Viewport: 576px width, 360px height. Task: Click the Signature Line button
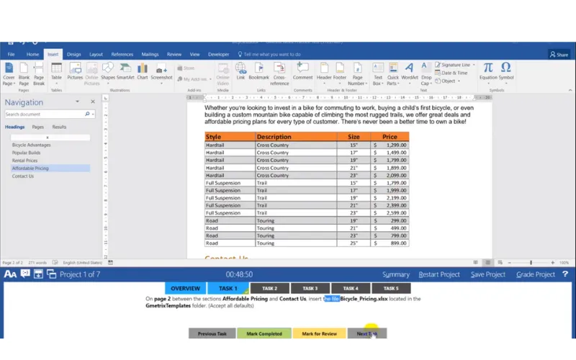click(453, 65)
